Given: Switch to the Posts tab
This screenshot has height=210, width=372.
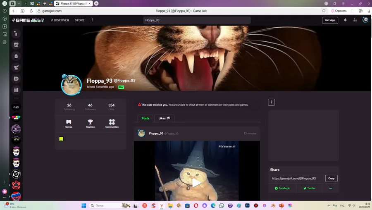Looking at the screenshot, I should pyautogui.click(x=145, y=118).
